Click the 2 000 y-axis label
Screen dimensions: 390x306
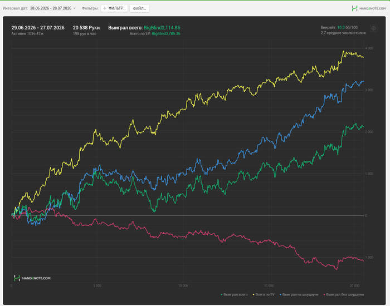[369, 132]
